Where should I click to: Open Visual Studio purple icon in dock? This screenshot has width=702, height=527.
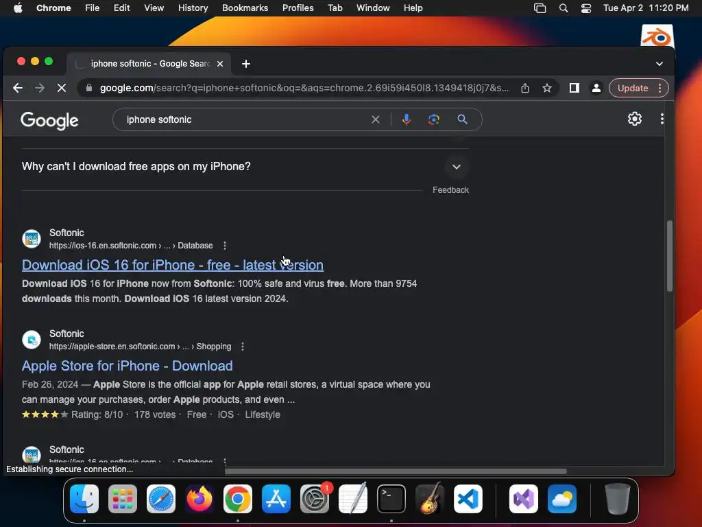(524, 499)
